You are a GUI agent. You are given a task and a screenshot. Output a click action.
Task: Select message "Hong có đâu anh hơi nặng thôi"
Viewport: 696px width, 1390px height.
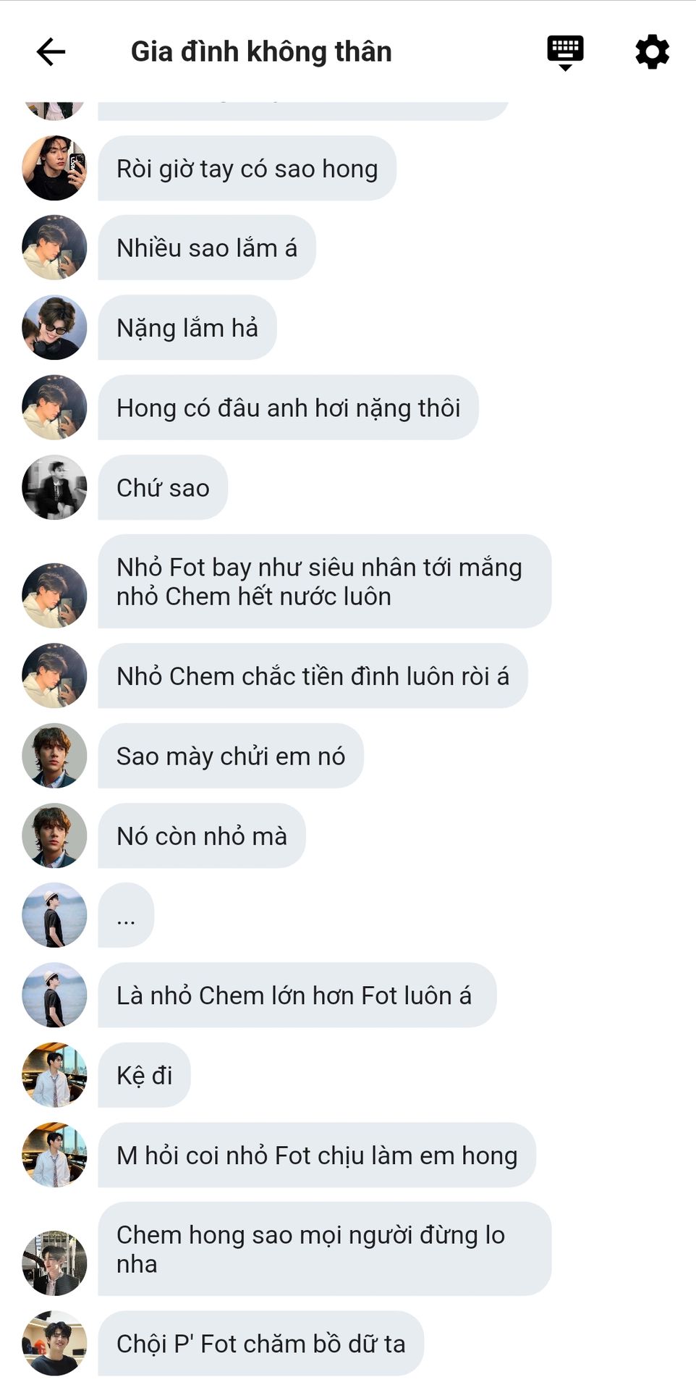(x=288, y=408)
